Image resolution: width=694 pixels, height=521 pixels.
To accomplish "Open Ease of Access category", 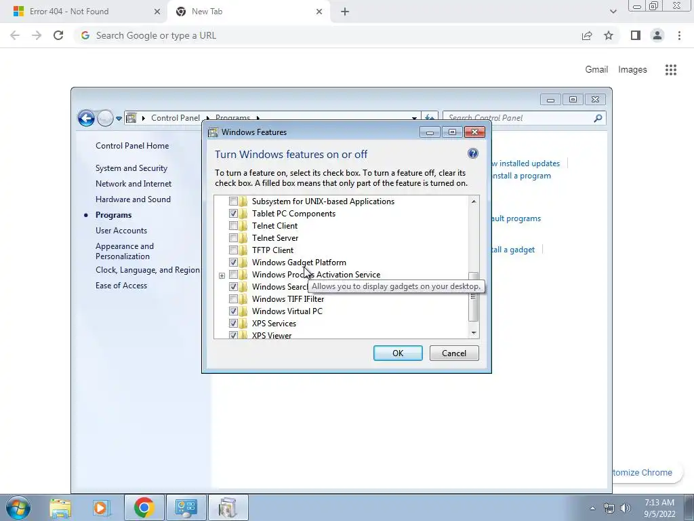I will [x=121, y=286].
